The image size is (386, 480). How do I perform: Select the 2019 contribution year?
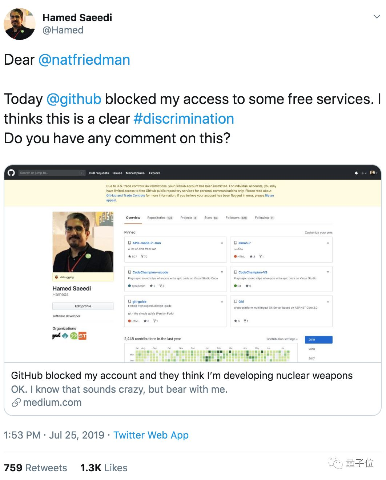pyautogui.click(x=318, y=340)
